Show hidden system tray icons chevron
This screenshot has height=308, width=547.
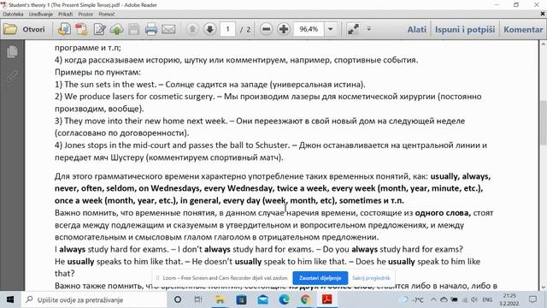click(x=433, y=299)
